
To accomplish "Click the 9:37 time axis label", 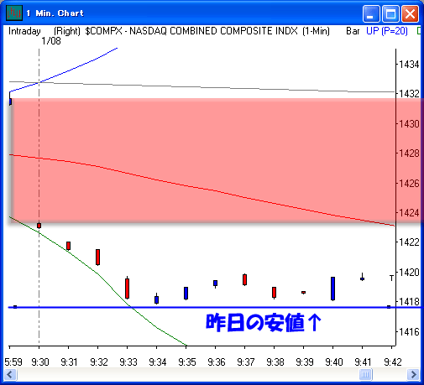I will coord(246,362).
